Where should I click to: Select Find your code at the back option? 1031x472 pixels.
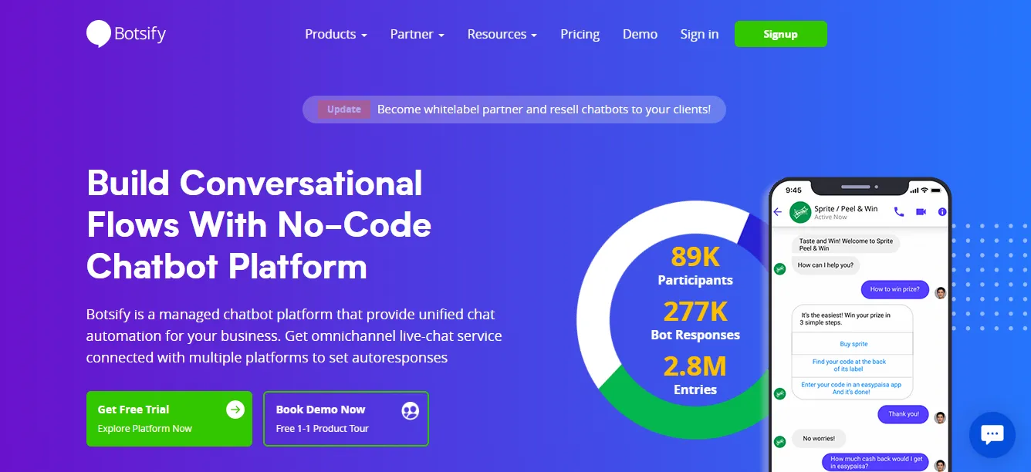(854, 365)
